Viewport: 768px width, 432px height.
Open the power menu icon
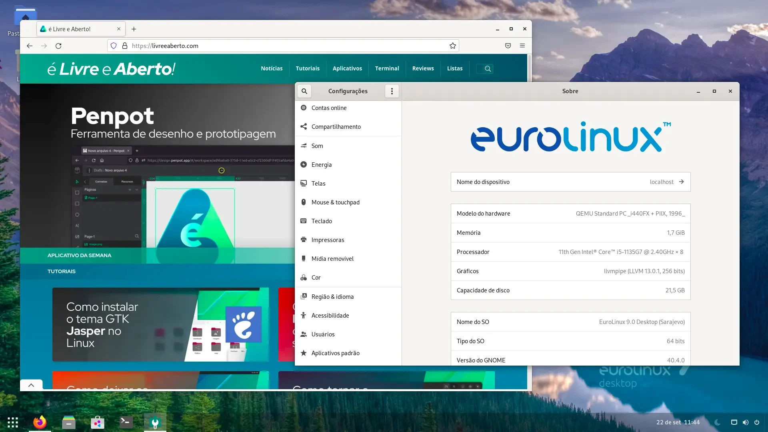[757, 422]
